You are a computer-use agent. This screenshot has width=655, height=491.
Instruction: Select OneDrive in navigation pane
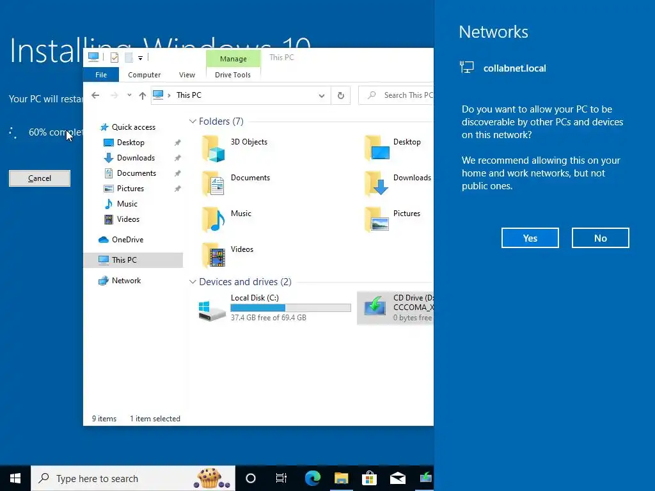(127, 240)
